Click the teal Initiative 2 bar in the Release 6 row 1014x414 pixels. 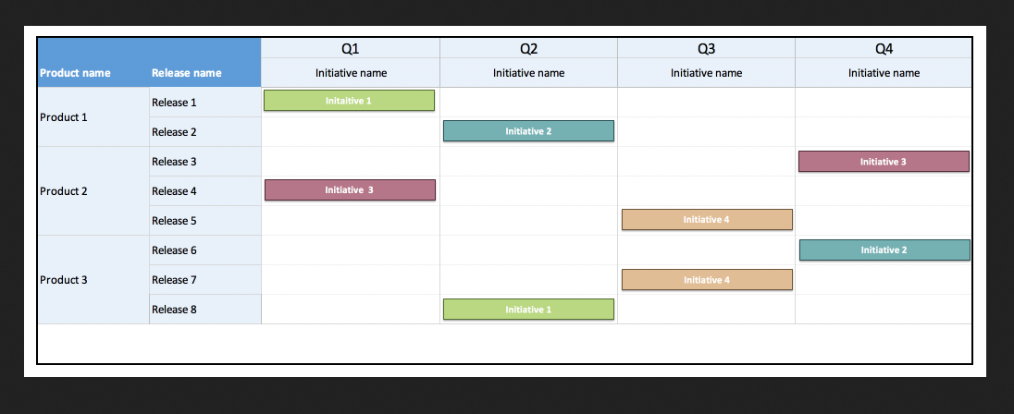click(x=884, y=250)
